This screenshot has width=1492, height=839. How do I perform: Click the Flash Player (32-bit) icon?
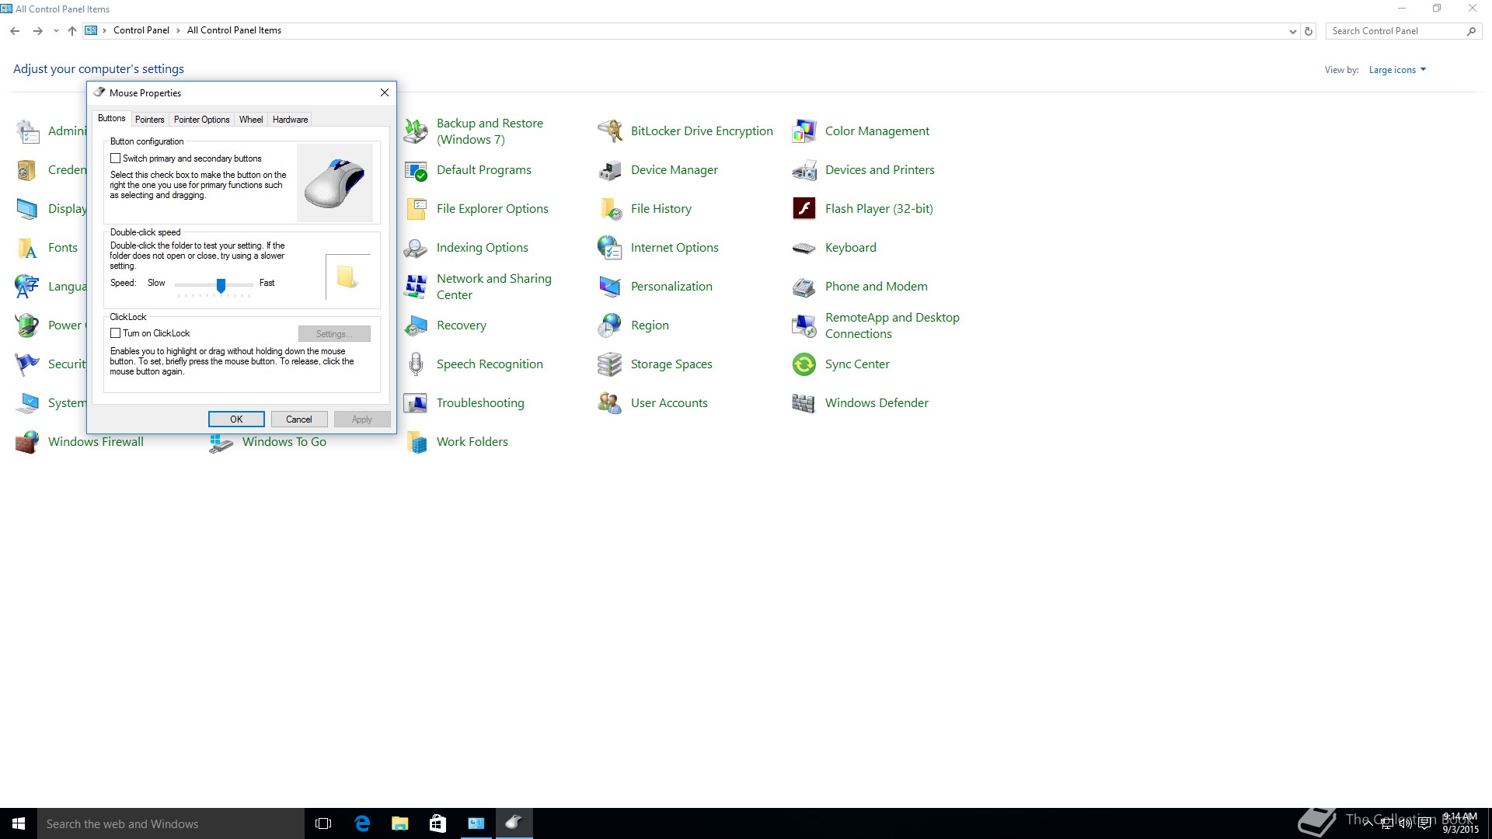click(x=804, y=209)
